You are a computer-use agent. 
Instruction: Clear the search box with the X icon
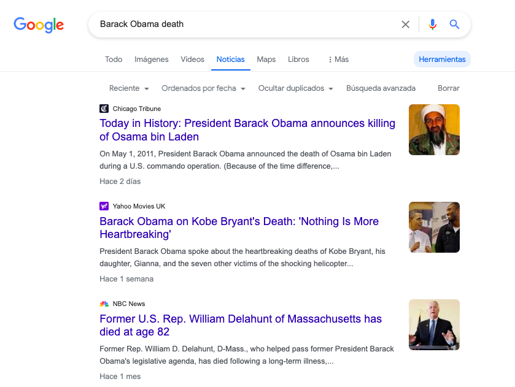click(405, 25)
